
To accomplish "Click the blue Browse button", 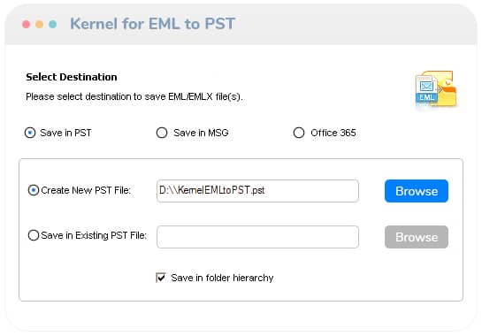I will coord(417,191).
